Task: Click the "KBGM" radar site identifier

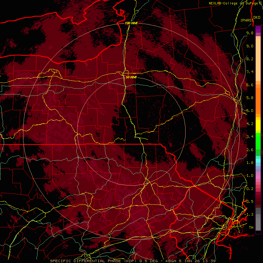Action: [x=172, y=261]
